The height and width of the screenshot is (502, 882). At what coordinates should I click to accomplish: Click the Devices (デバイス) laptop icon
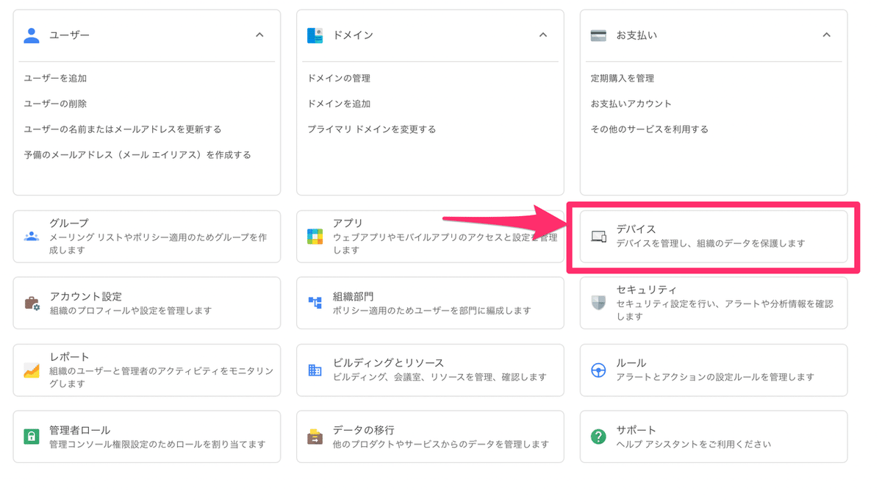[598, 237]
